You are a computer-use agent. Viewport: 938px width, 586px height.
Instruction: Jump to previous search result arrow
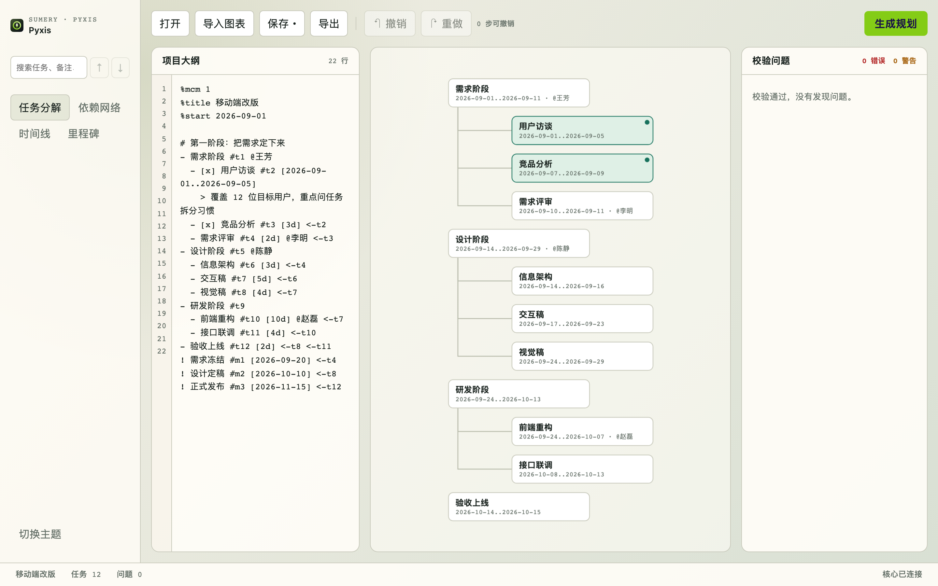tap(99, 67)
